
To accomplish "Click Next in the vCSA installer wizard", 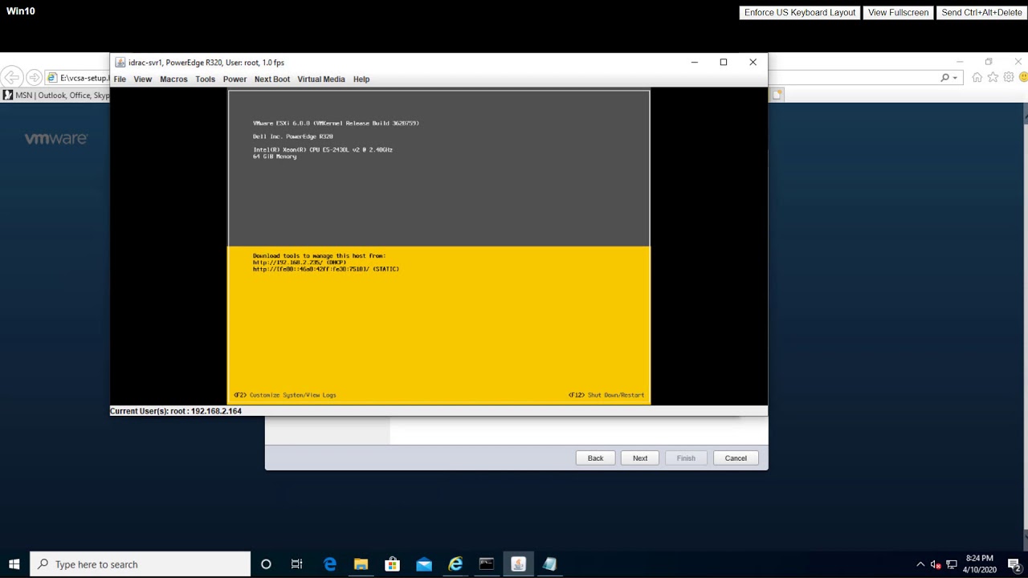I will pyautogui.click(x=640, y=458).
